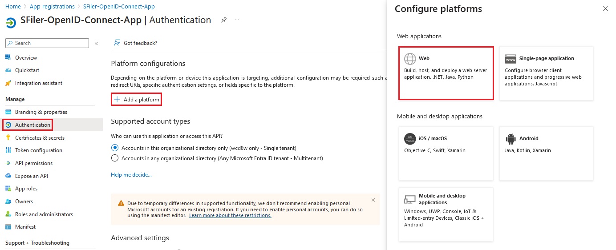616x250 pixels.
Task: Click Add a platform button
Action: pyautogui.click(x=136, y=100)
